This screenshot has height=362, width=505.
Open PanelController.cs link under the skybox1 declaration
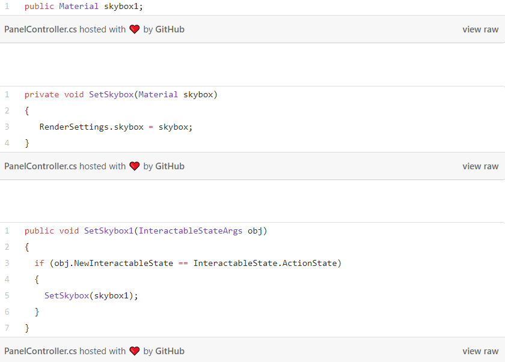tap(40, 29)
